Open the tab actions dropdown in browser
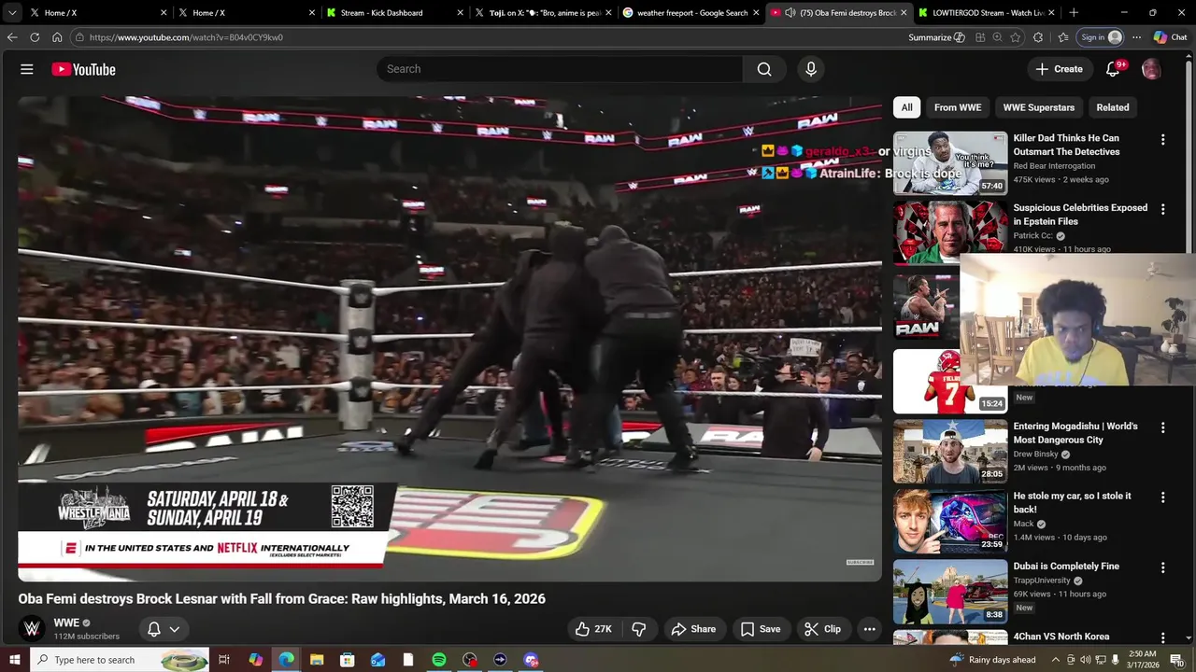 pyautogui.click(x=12, y=13)
